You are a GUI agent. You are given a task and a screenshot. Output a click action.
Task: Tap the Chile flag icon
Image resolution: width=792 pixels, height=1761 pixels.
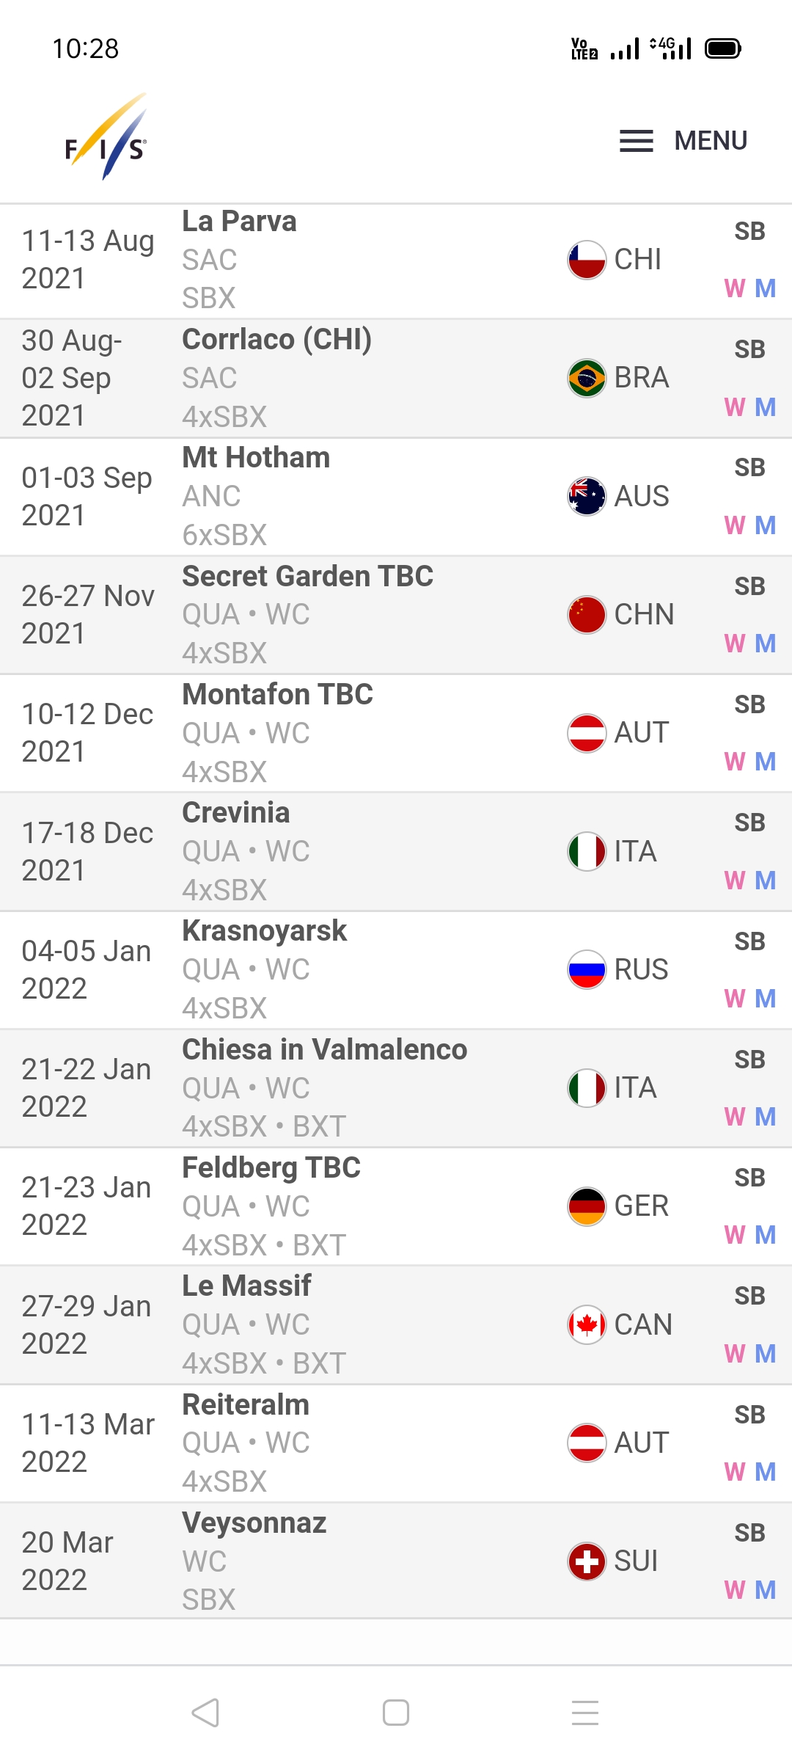point(587,260)
